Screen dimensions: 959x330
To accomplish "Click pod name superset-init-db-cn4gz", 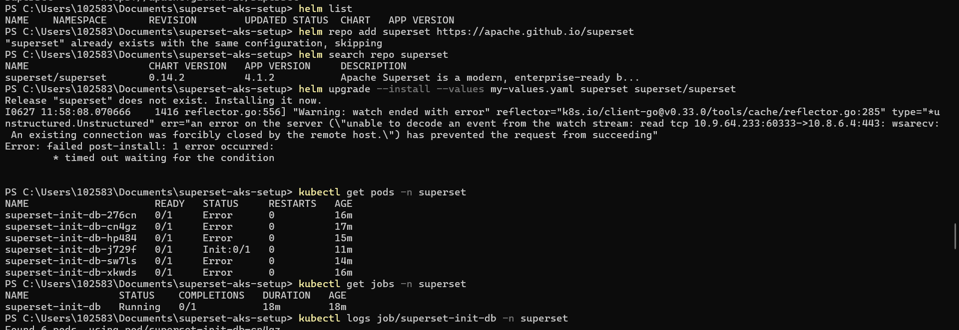I will [70, 227].
